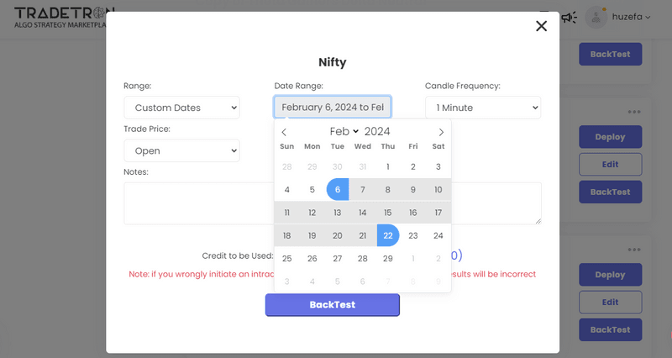Select February 22 in the calendar

tap(387, 235)
